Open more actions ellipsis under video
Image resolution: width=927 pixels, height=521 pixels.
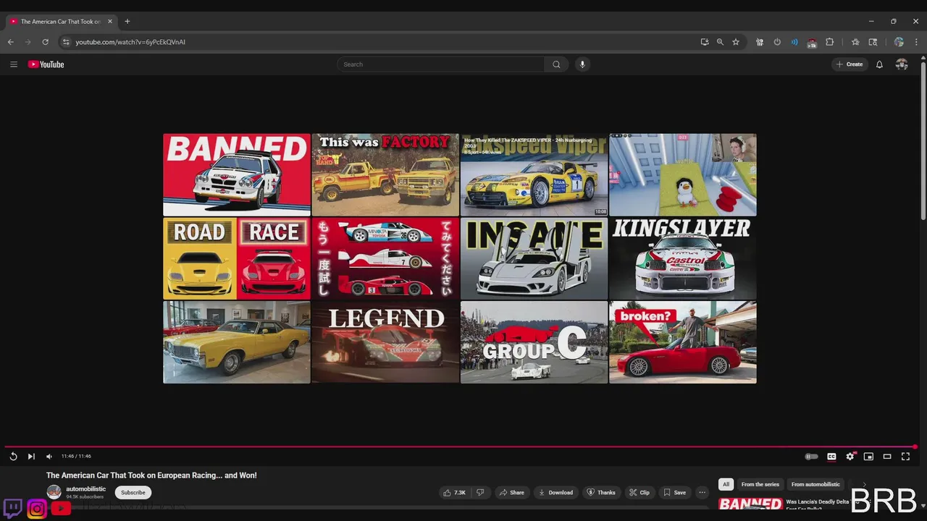702,493
